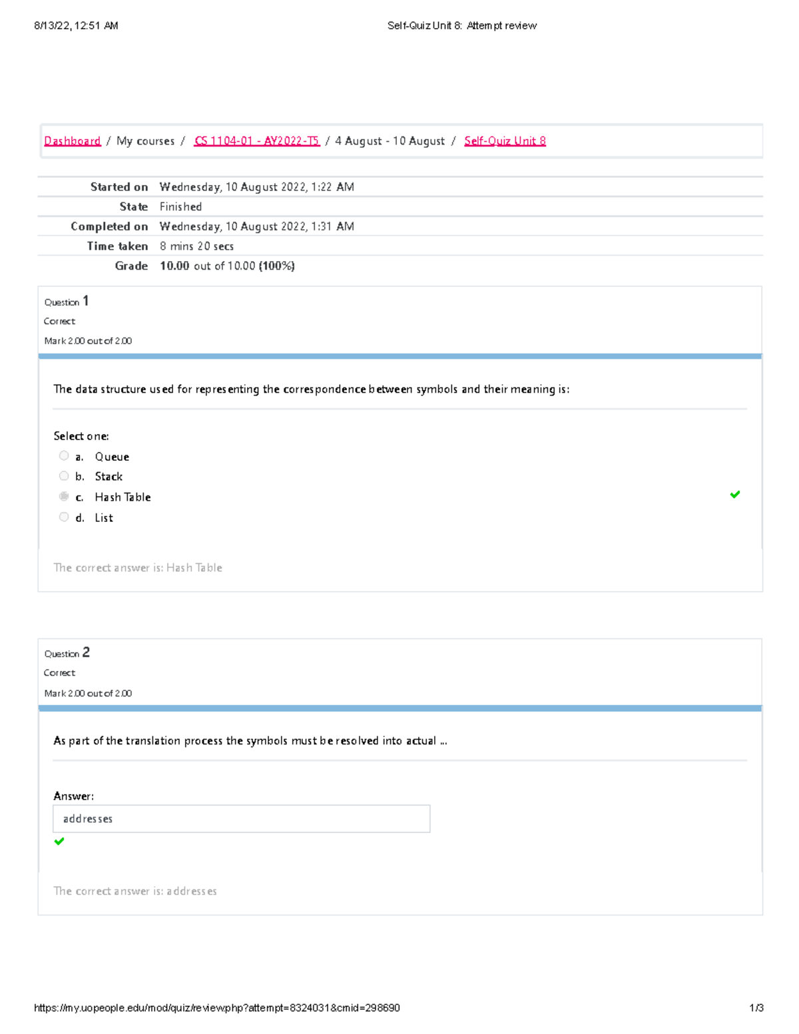Select the List radio button
This screenshot has height=1034, width=799.
[x=64, y=517]
